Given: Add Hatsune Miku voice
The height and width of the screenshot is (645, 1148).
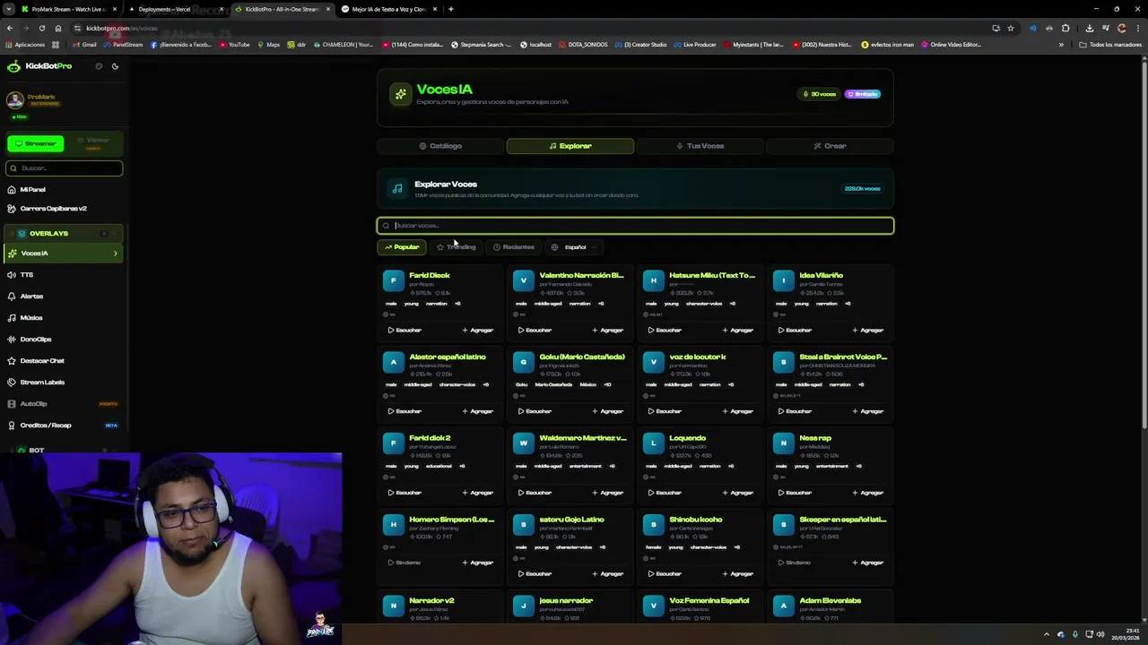Looking at the screenshot, I should point(738,331).
